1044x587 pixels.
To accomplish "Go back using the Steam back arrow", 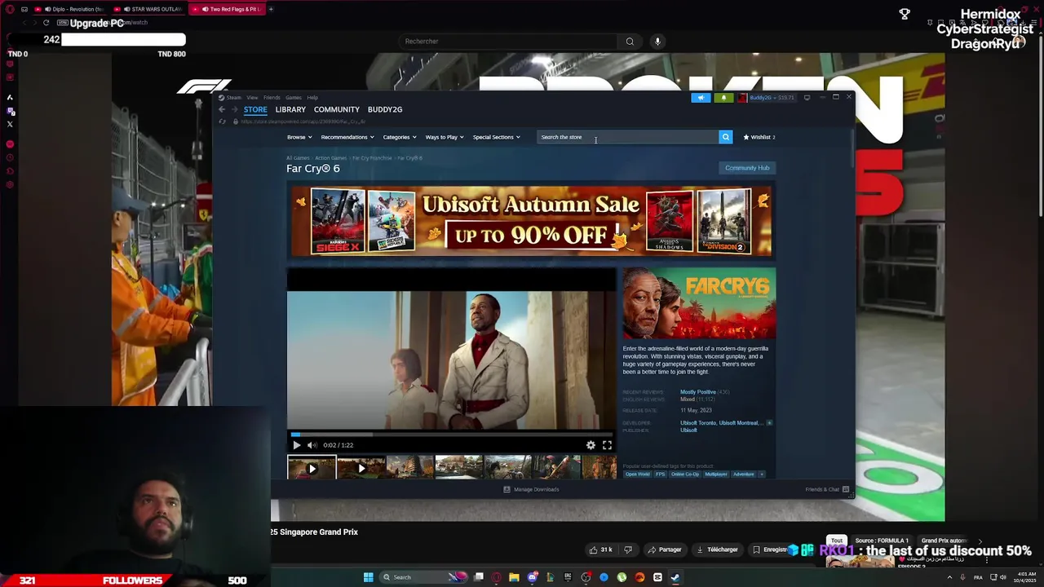I will coord(222,109).
